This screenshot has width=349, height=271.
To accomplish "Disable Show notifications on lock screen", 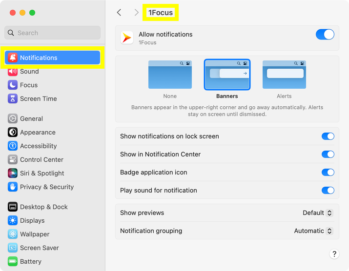I will [x=328, y=136].
